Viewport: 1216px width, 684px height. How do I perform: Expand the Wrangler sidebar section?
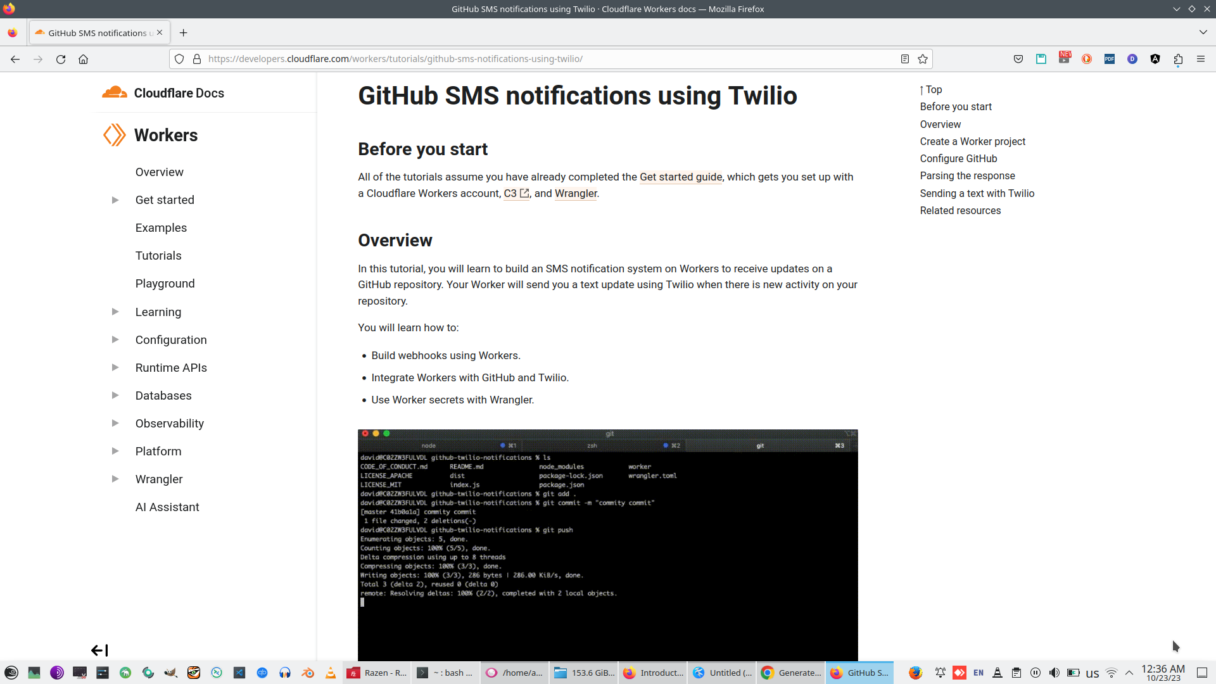115,479
